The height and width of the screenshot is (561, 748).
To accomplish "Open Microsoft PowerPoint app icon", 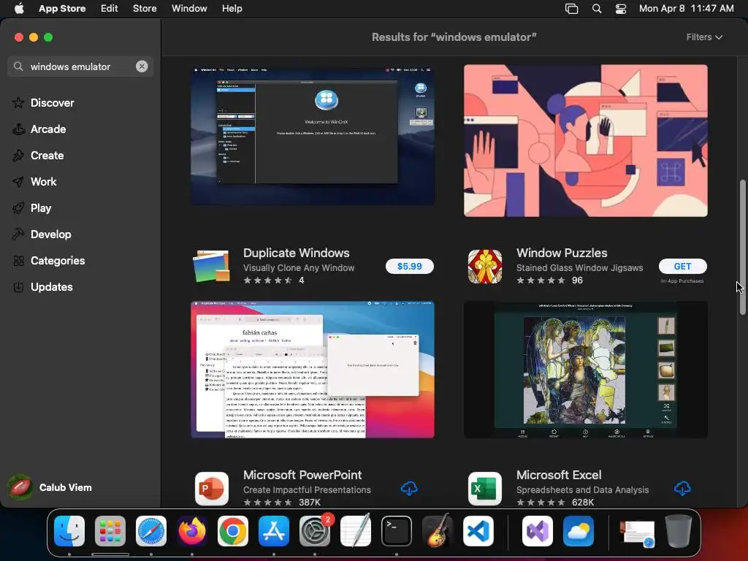I will pyautogui.click(x=211, y=489).
